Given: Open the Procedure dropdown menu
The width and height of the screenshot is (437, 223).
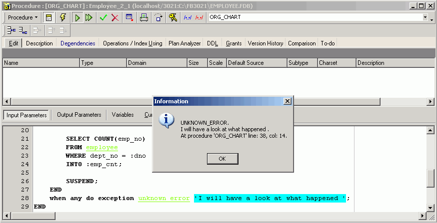Looking at the screenshot, I should coord(22,17).
